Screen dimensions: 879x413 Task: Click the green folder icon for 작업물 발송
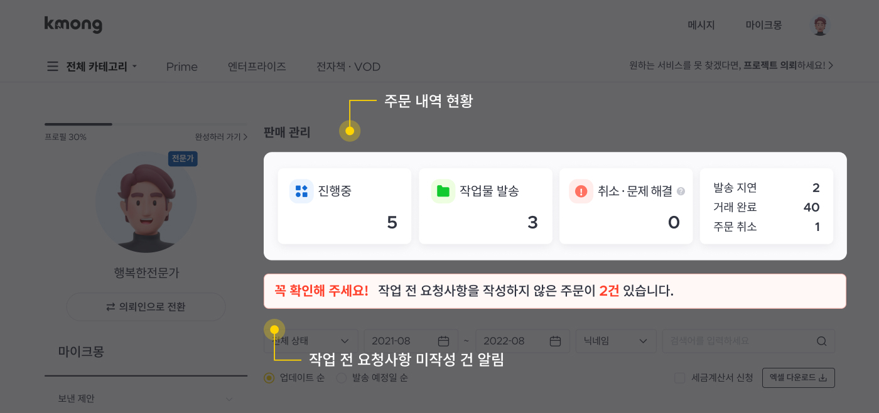click(x=443, y=191)
